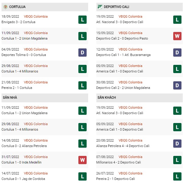
Task: Click the Deportivo Cali team crest icon
Action: point(100,7)
